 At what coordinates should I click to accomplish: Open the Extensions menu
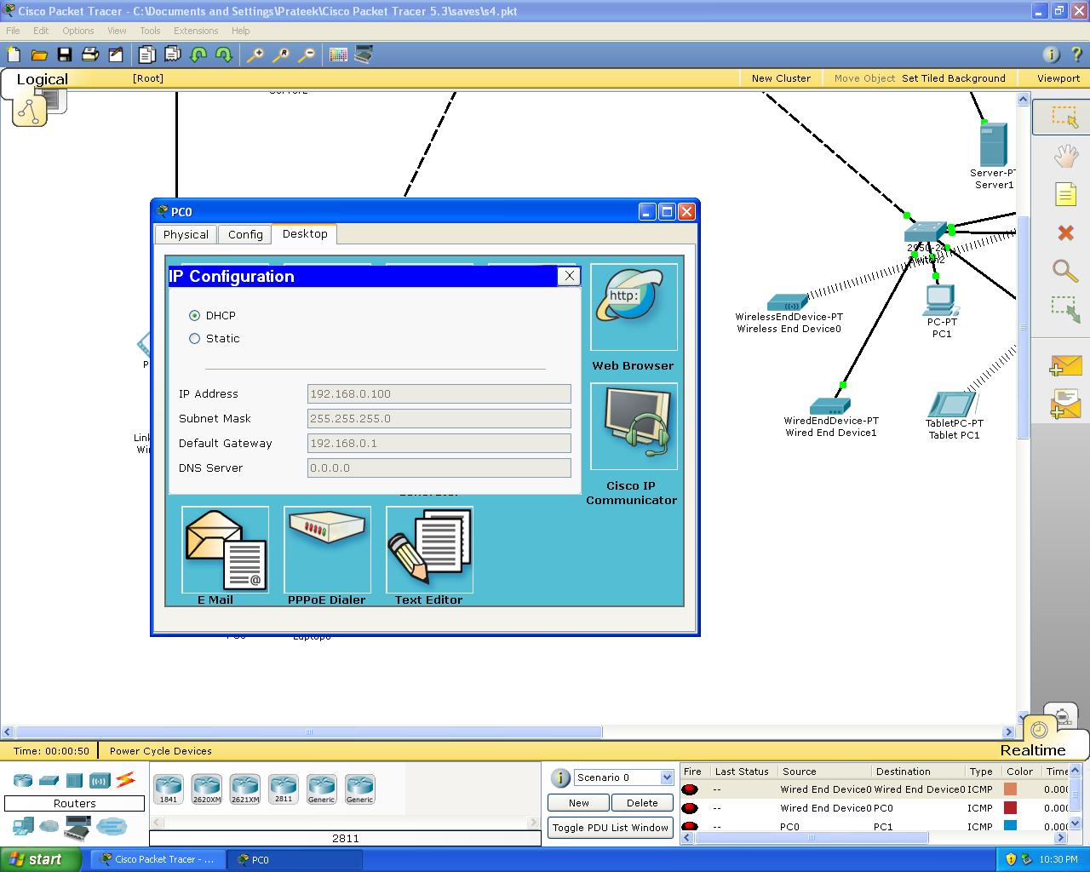(196, 31)
